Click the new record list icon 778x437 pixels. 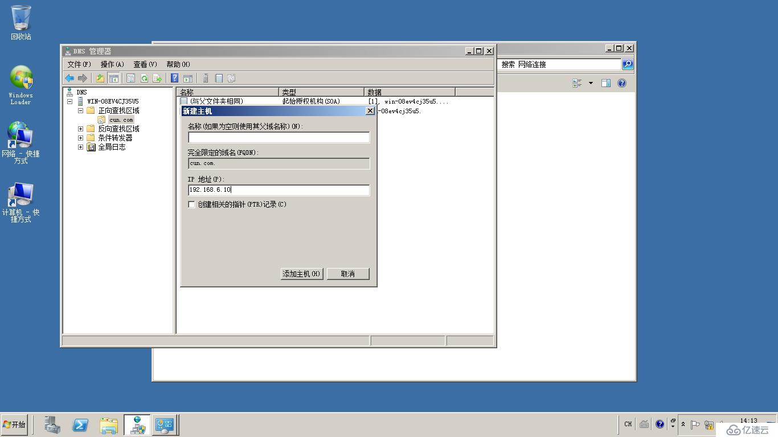[219, 79]
